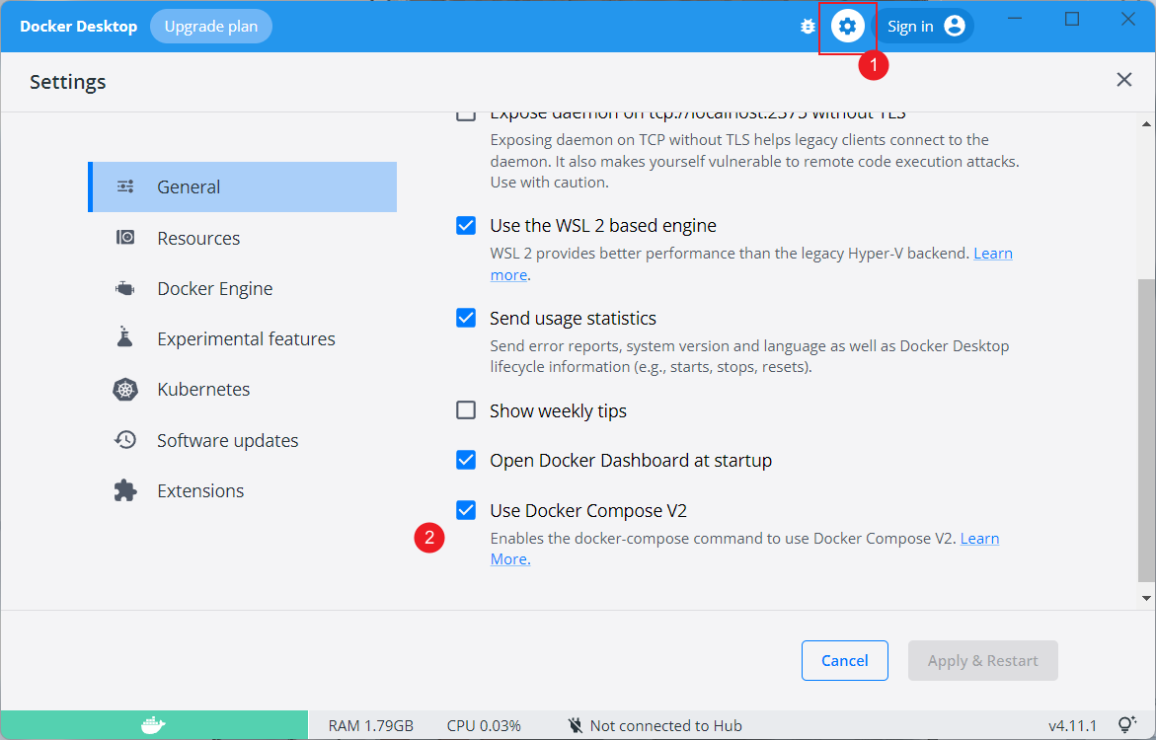Click the General sliders icon
The image size is (1156, 740).
click(125, 186)
